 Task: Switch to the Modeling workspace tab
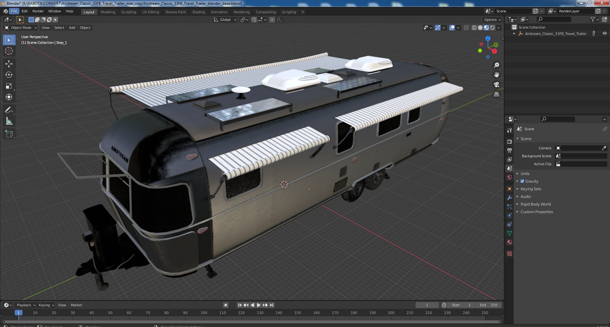[108, 12]
